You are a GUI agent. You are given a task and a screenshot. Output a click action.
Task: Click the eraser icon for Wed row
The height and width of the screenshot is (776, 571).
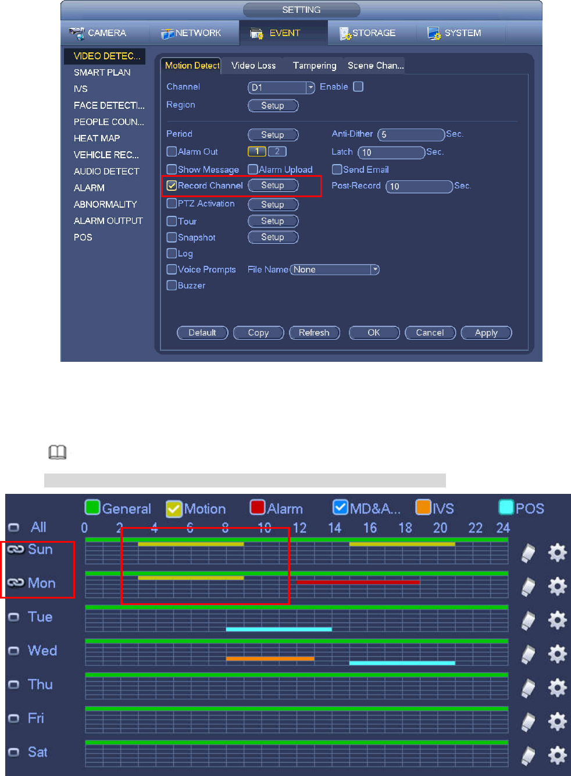click(x=528, y=654)
